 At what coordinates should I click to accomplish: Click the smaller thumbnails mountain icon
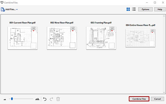tap(5, 99)
